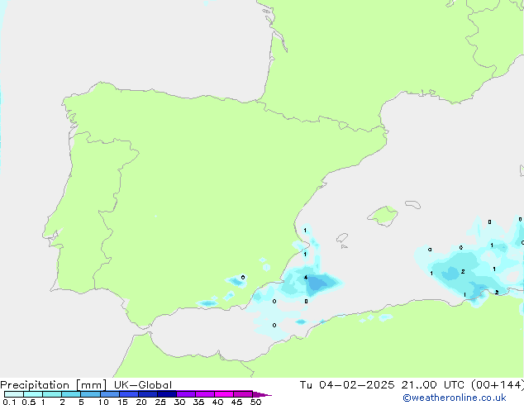Viewport: 524px width, 405px height.
Task: Select the 10–15 mm legend color box
Action: coord(109,394)
